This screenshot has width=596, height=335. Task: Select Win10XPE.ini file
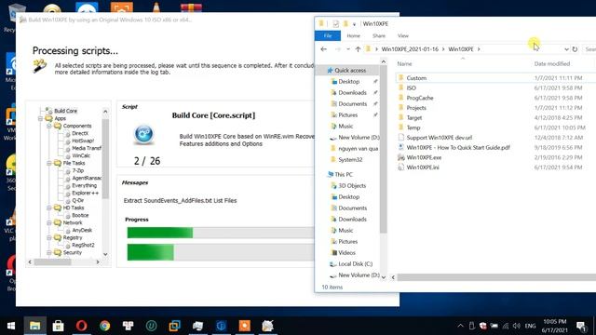click(x=423, y=167)
